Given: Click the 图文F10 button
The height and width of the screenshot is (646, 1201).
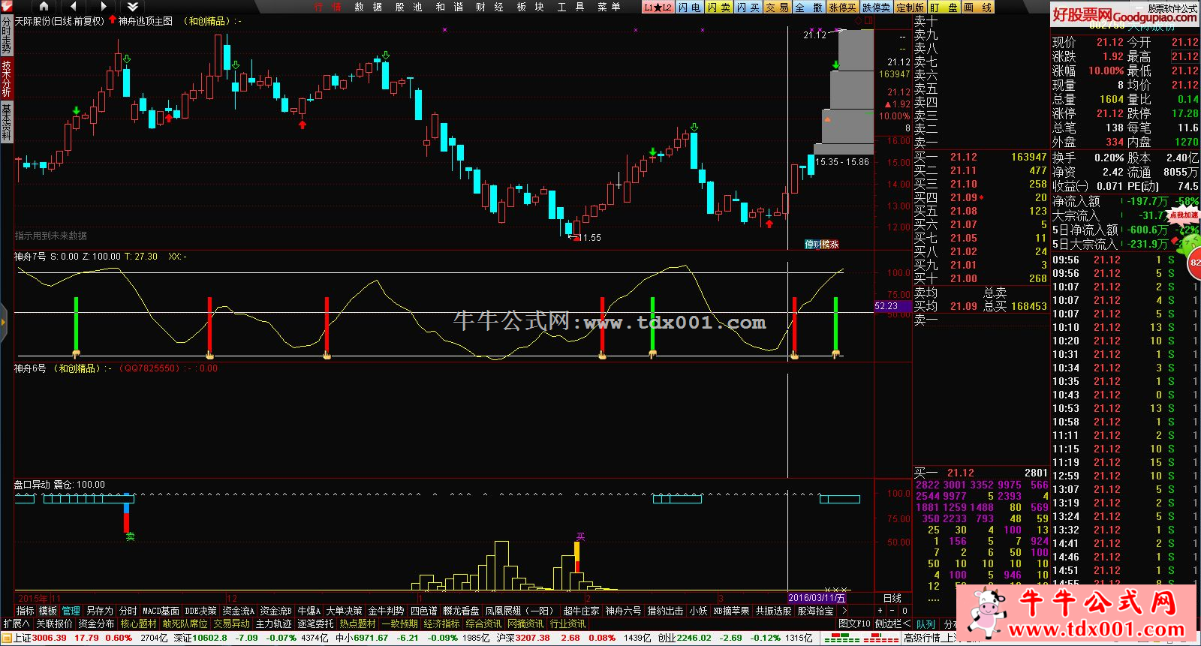Looking at the screenshot, I should click(x=854, y=623).
